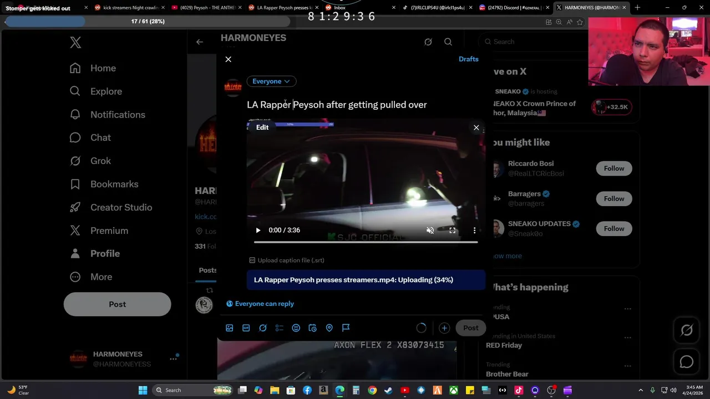
Task: Click Upload caption file (.srt)
Action: click(x=286, y=260)
